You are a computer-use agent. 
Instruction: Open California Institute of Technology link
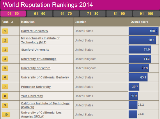pyautogui.click(x=45, y=105)
